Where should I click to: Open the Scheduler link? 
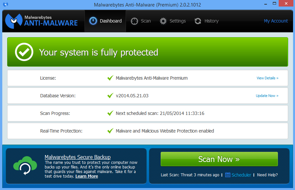click(x=241, y=175)
